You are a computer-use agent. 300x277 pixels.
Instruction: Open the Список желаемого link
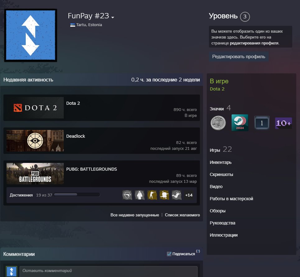click(182, 215)
